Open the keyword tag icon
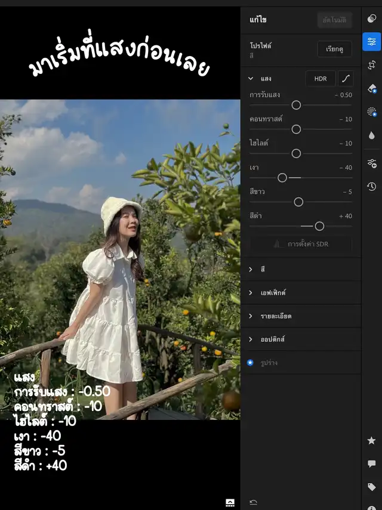 pyautogui.click(x=372, y=487)
